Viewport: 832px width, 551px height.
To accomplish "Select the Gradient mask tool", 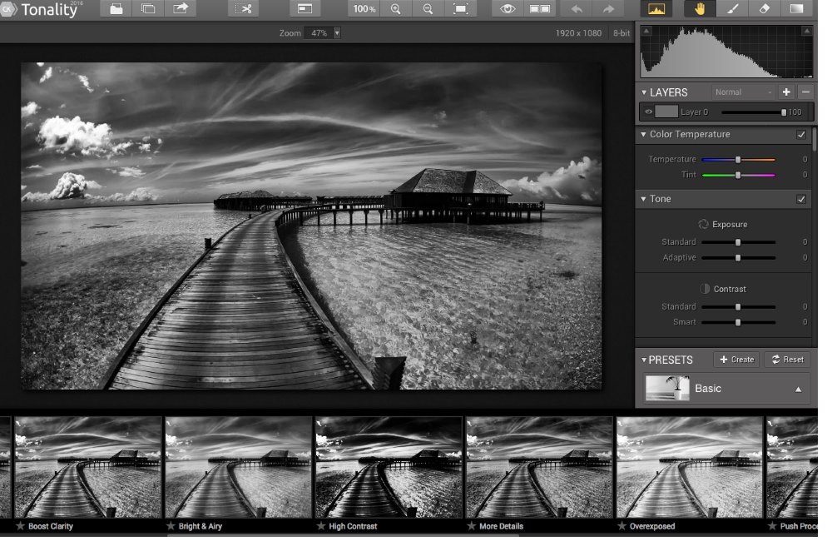I will coord(796,9).
